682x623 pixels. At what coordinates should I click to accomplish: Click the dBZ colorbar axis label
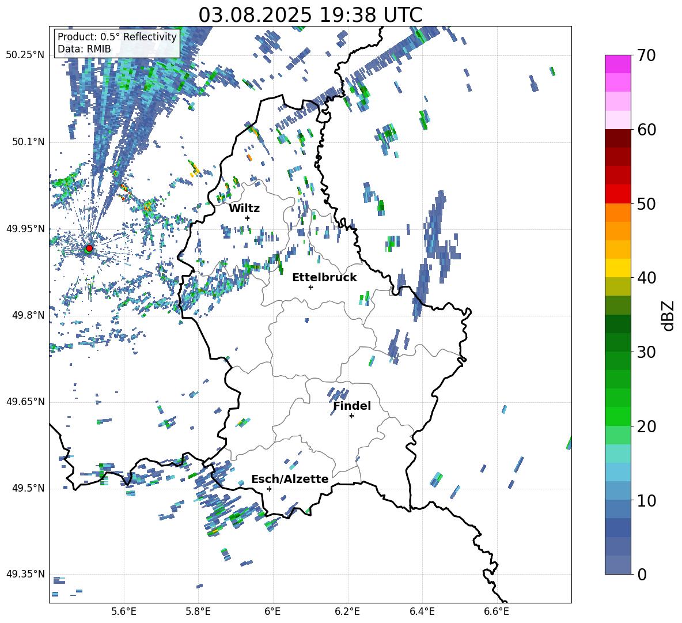point(669,315)
